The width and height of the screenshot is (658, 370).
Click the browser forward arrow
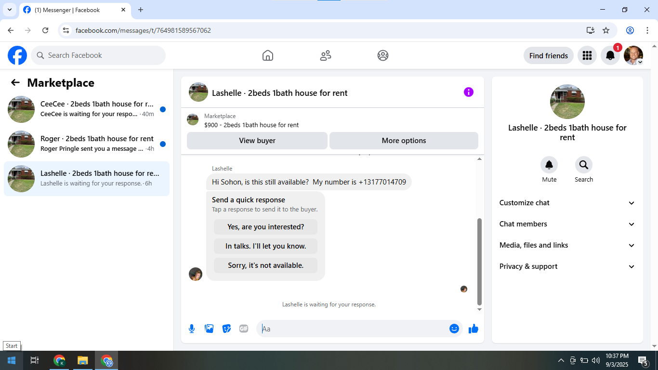(x=28, y=30)
